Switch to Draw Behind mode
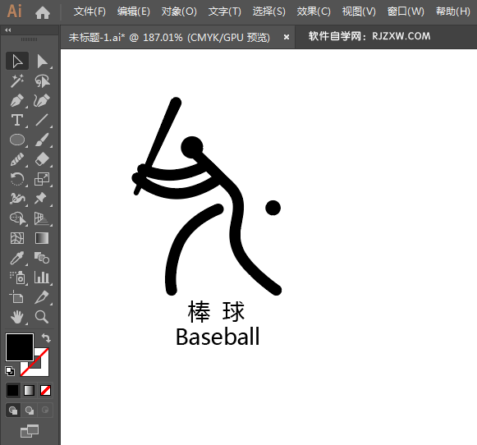The image size is (477, 445). coord(30,411)
